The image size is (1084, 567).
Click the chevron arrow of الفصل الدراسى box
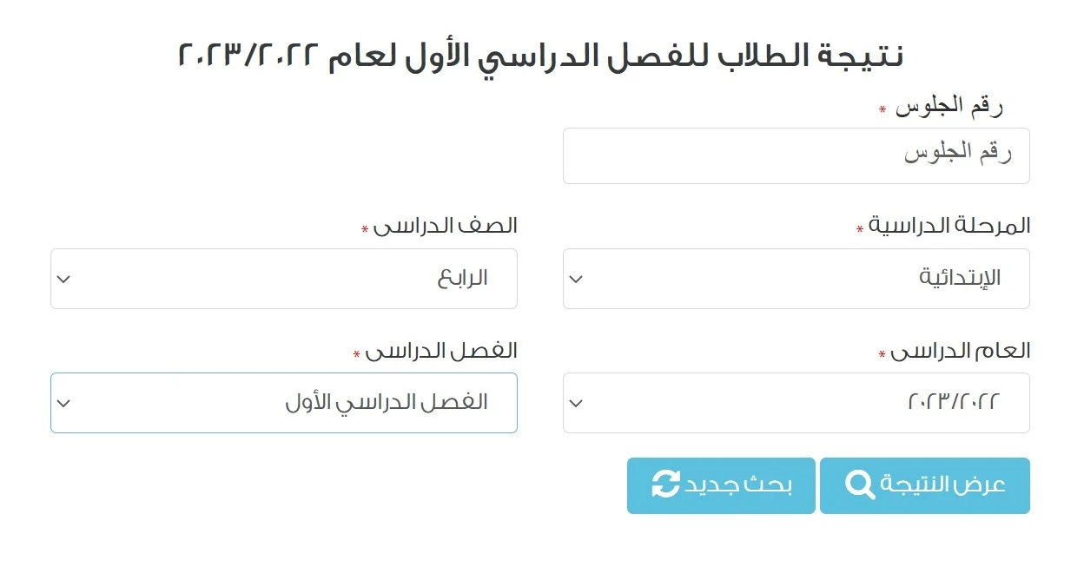click(63, 404)
